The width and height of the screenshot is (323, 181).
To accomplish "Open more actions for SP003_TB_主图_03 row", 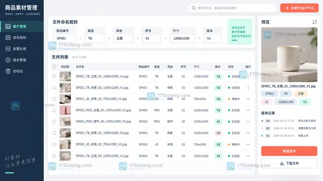I will (248, 156).
